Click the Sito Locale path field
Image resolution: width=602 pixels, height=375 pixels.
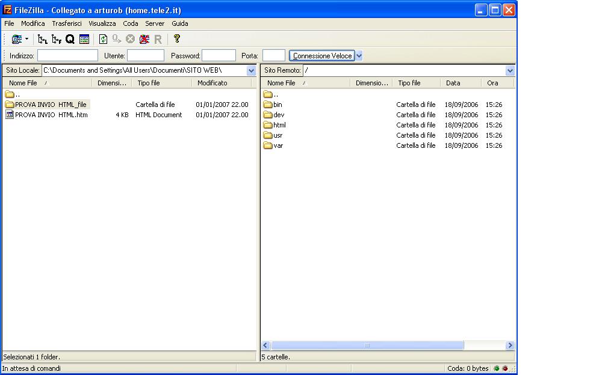click(x=144, y=70)
